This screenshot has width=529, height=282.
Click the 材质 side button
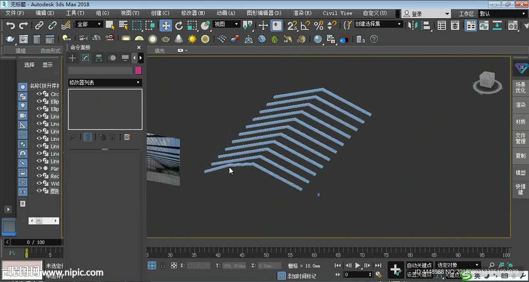coord(521,122)
